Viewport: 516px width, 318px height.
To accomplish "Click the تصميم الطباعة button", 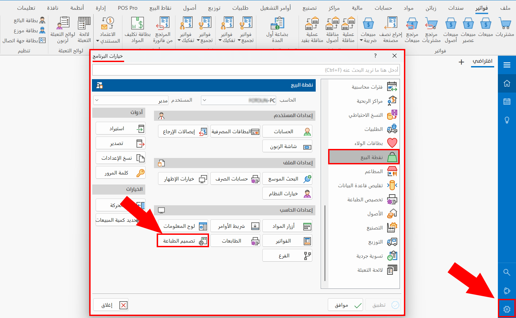I will click(x=183, y=241).
